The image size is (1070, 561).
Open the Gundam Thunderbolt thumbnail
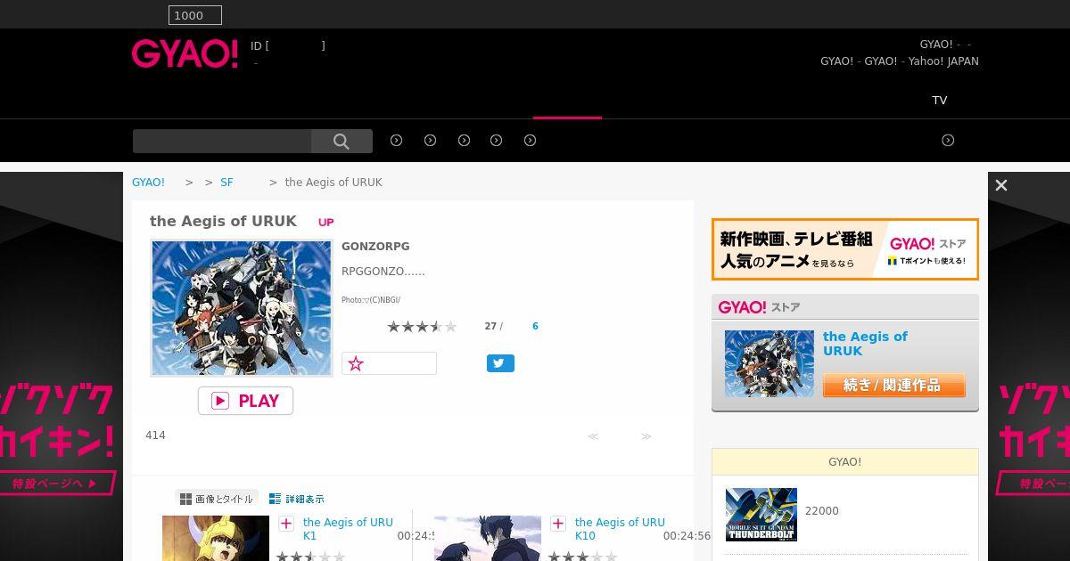pos(761,515)
